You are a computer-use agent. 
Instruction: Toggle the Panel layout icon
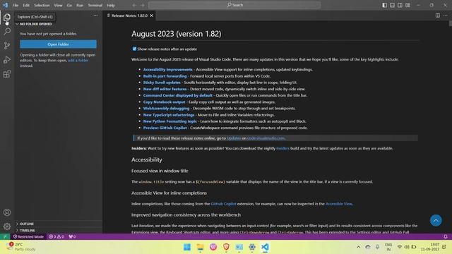pyautogui.click(x=393, y=5)
